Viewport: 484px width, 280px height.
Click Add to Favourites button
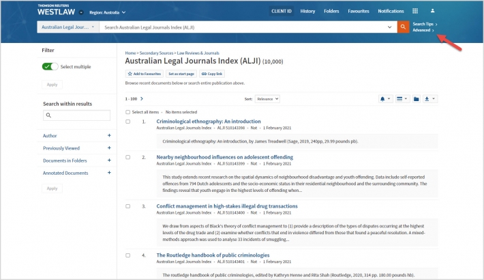[x=144, y=74]
